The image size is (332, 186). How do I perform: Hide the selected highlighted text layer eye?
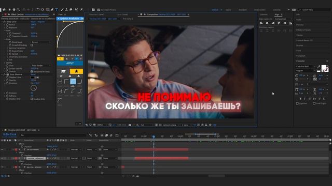click(2, 158)
